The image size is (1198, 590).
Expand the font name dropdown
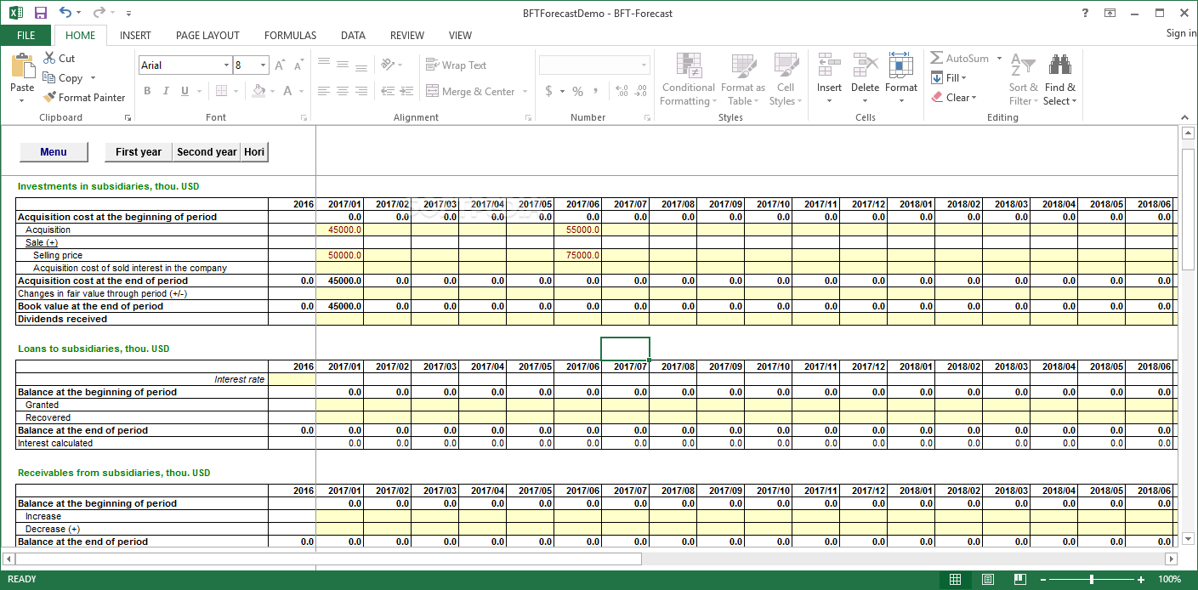pyautogui.click(x=226, y=65)
